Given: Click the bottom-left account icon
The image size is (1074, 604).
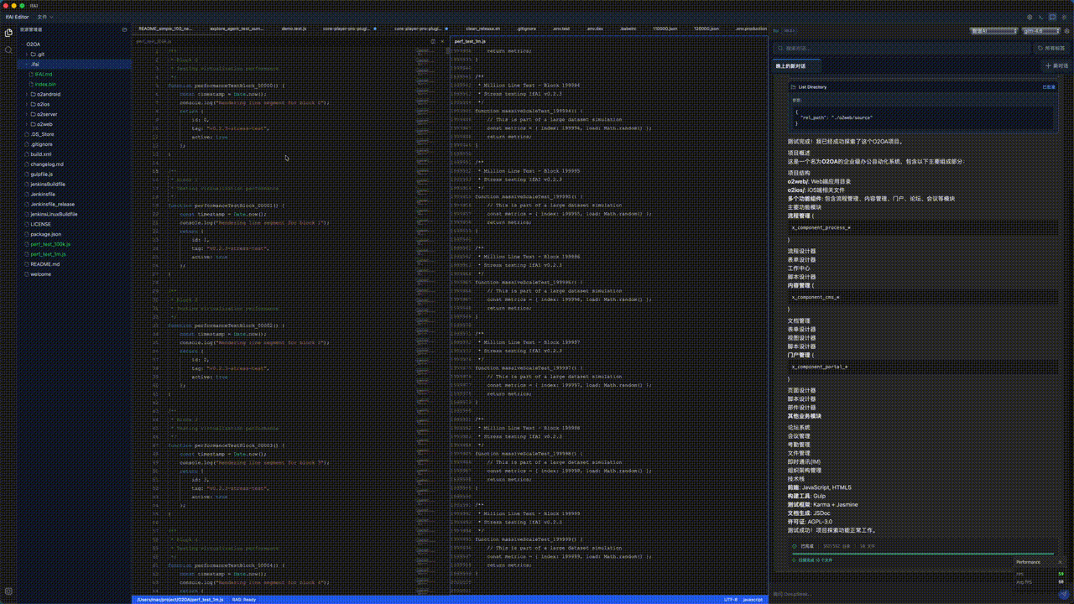Looking at the screenshot, I should click(x=8, y=591).
